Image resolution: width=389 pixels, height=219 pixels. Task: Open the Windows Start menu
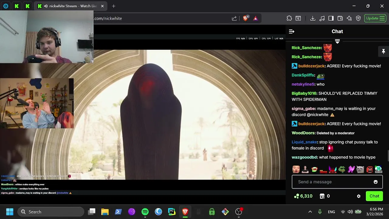click(x=9, y=212)
